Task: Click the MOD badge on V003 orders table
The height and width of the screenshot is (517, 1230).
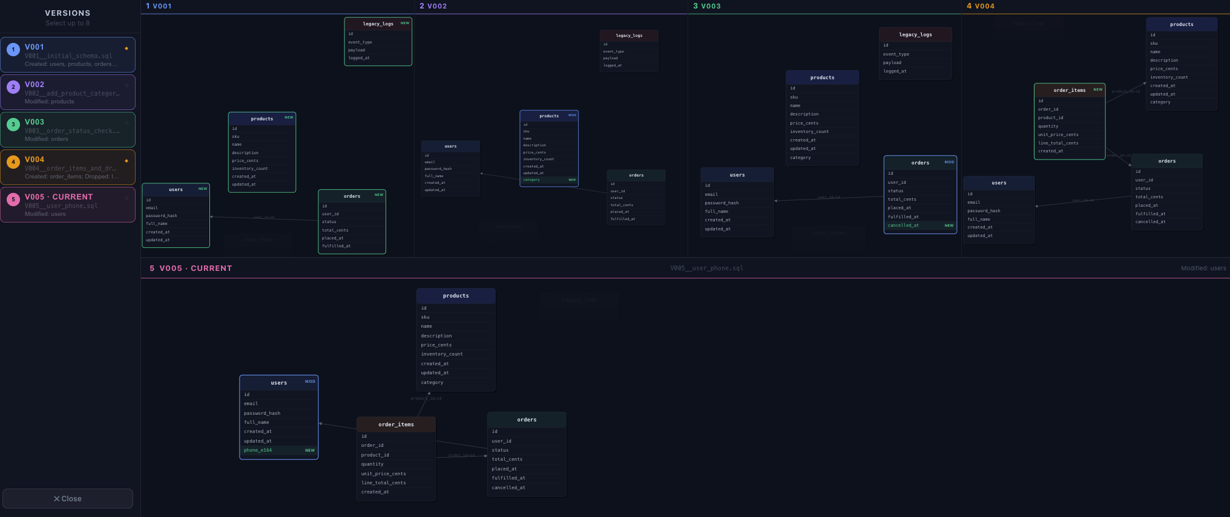Action: [x=949, y=162]
